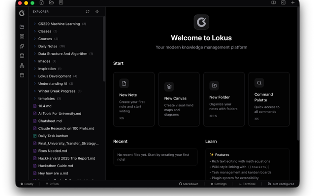Click the New Canvas card
315x196 pixels.
179,99
